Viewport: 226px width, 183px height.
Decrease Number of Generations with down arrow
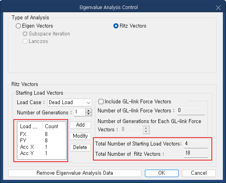click(x=88, y=114)
